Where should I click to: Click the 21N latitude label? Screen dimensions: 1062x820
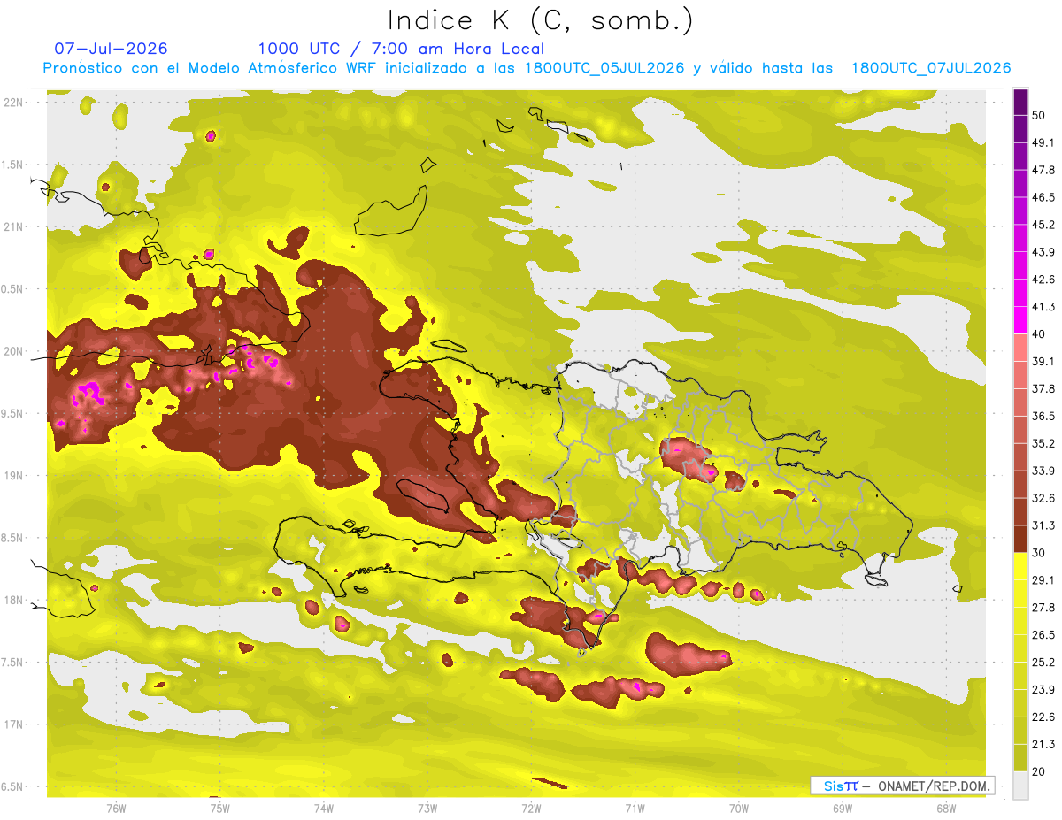click(13, 227)
